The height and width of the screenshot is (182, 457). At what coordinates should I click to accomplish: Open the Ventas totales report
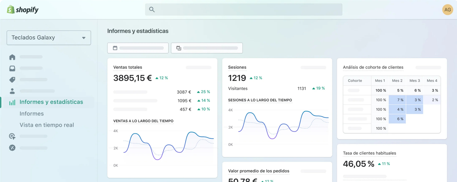click(128, 67)
